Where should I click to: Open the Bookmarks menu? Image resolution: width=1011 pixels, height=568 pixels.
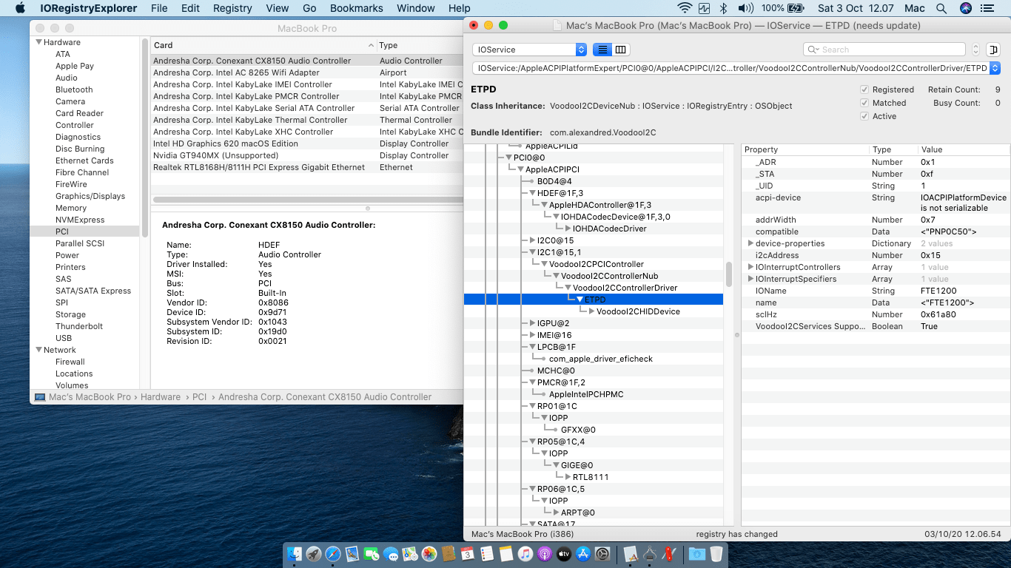[356, 8]
